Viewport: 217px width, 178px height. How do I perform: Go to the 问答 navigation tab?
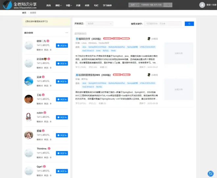(x=87, y=6)
